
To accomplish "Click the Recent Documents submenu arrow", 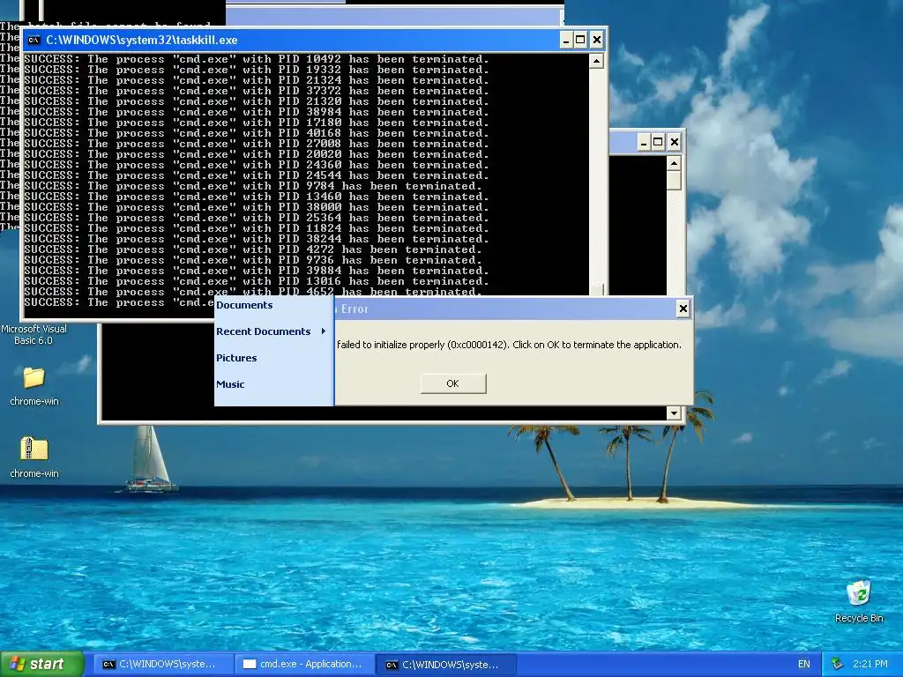I will [x=324, y=331].
